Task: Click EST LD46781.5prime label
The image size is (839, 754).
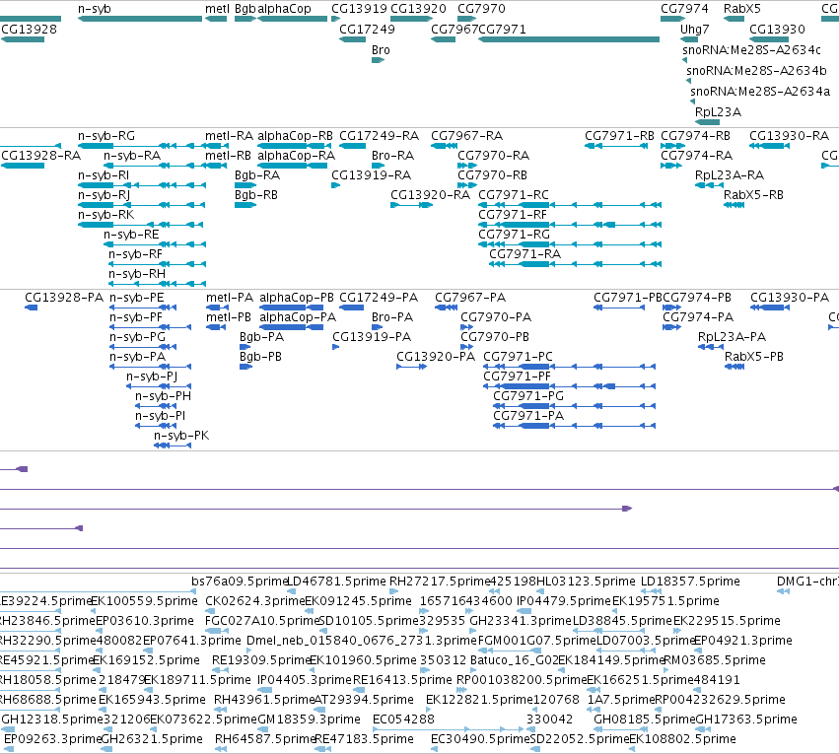Action: [336, 582]
